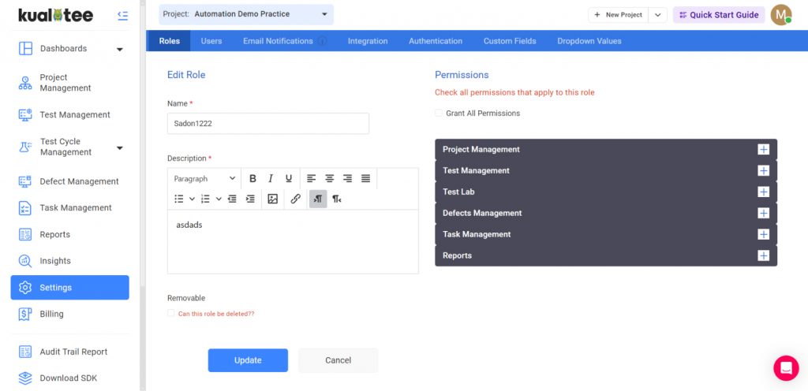The height and width of the screenshot is (391, 808).
Task: Click the role Name input field
Action: [x=267, y=124]
